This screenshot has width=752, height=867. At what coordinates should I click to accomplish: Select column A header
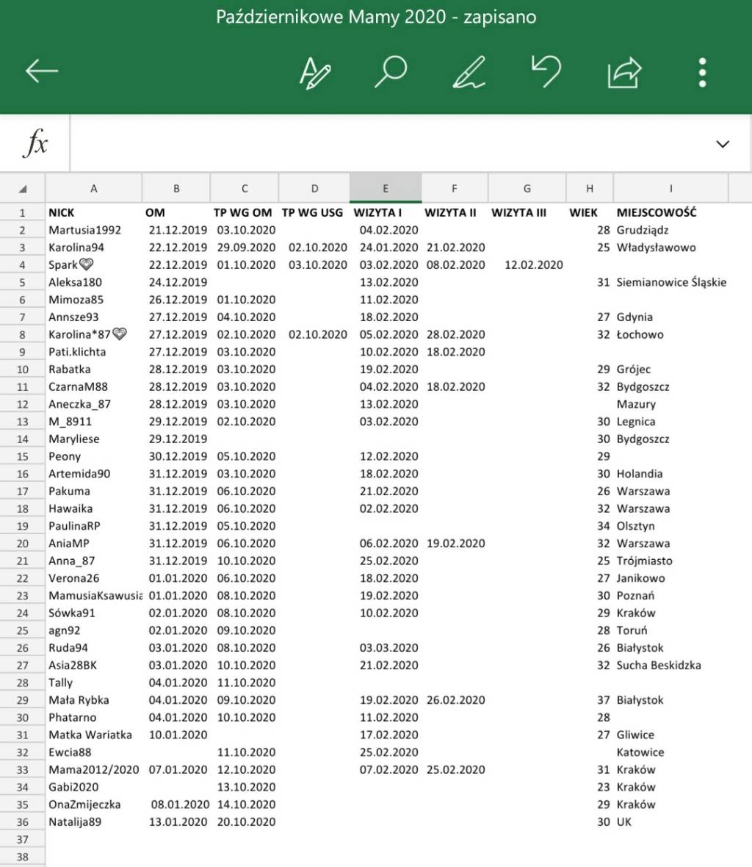(93, 189)
